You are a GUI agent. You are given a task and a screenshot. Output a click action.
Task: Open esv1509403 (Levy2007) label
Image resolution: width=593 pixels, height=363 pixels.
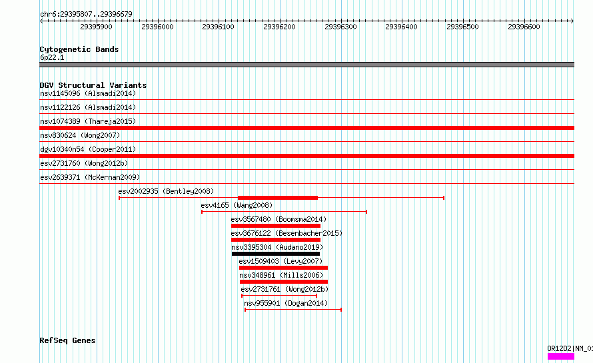(x=281, y=261)
